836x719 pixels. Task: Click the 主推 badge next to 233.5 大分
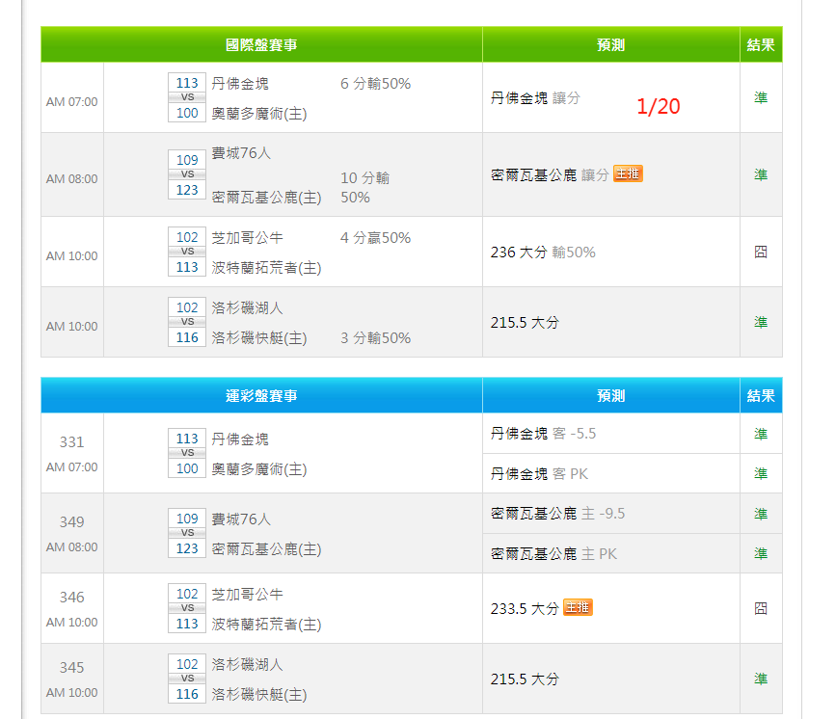pyautogui.click(x=578, y=607)
